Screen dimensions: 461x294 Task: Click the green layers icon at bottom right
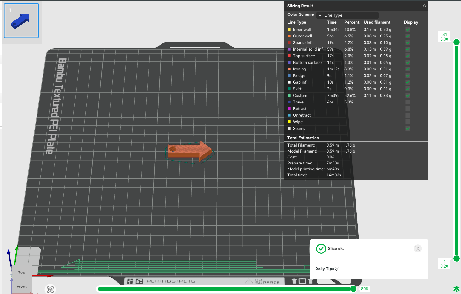pyautogui.click(x=457, y=289)
